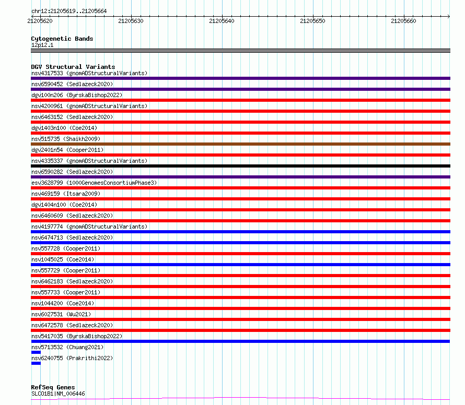
Task: Click ruler position 21205660
Action: pyautogui.click(x=404, y=21)
